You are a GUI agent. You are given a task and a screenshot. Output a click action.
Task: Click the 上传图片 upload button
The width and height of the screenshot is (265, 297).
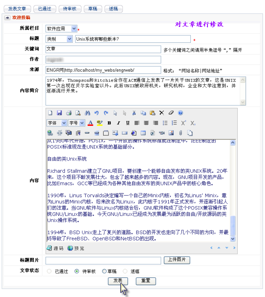pyautogui.click(x=177, y=260)
